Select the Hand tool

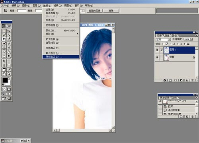(4, 74)
